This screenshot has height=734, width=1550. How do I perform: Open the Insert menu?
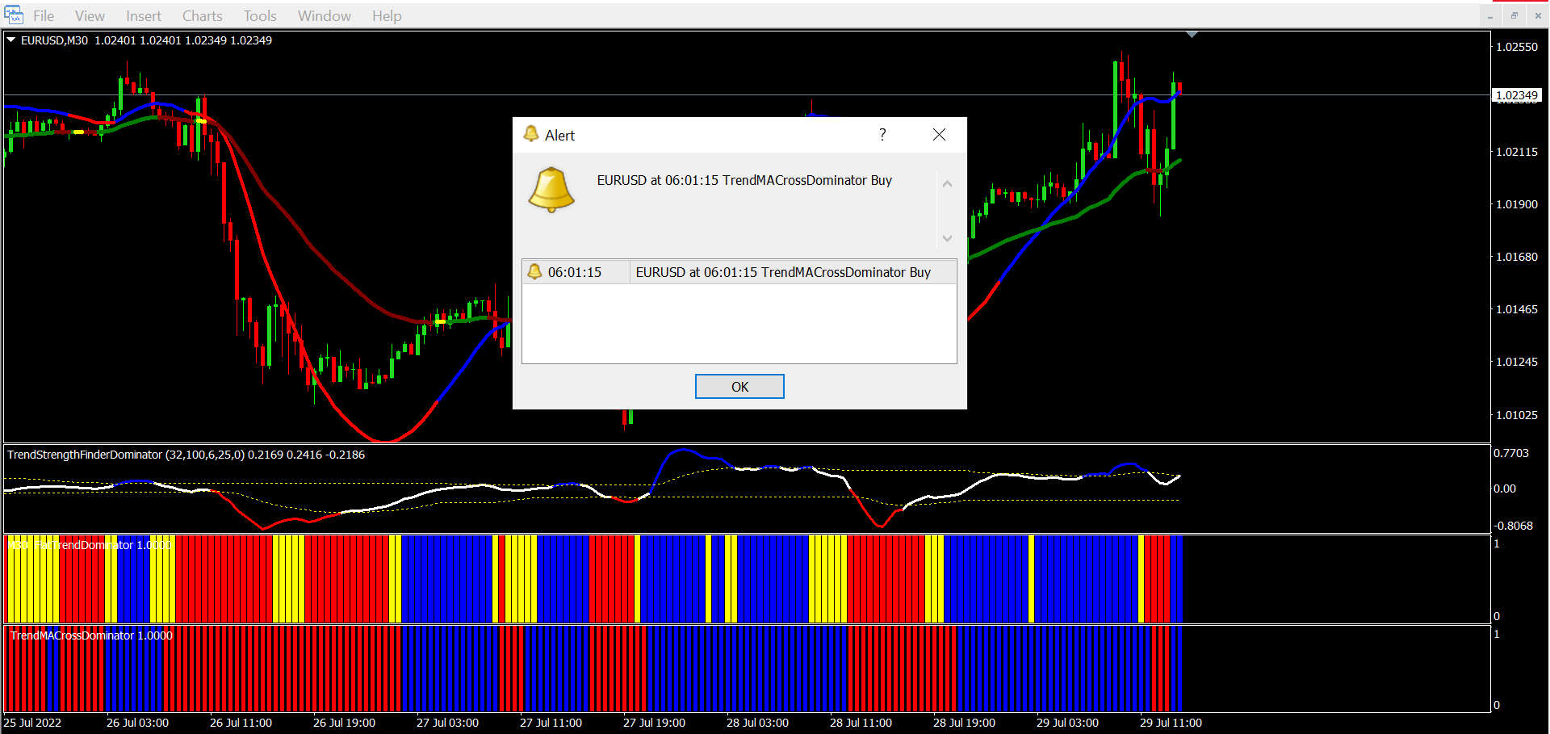click(x=143, y=16)
